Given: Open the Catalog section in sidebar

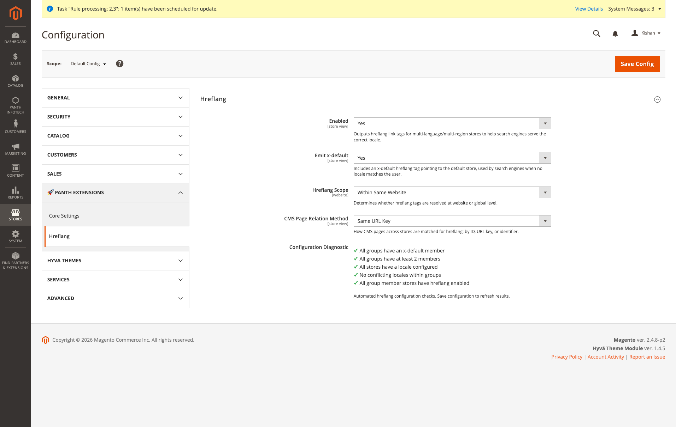Looking at the screenshot, I should click(15, 81).
